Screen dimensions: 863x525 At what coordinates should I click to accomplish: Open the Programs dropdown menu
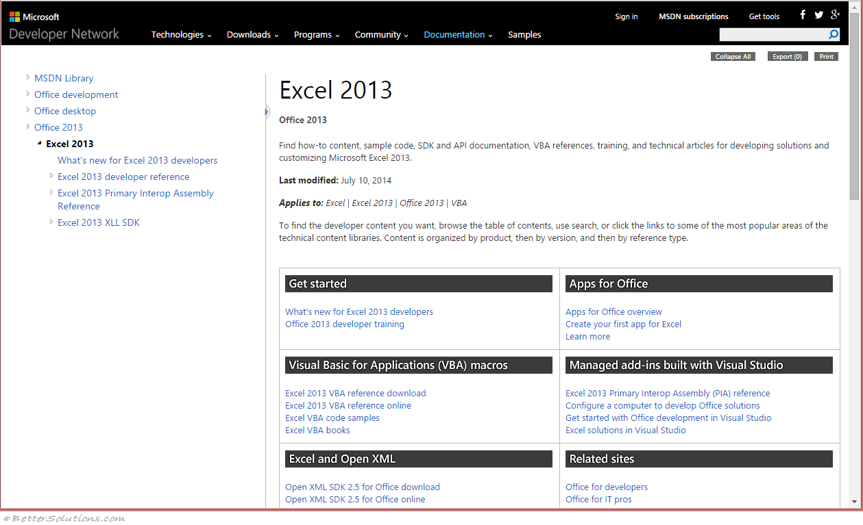coord(317,35)
